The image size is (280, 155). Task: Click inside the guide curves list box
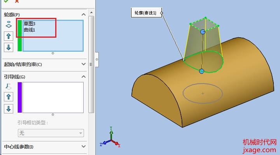coord(53,98)
